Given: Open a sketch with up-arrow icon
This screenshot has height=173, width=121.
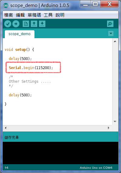Looking at the screenshot, I should coord(34,24).
